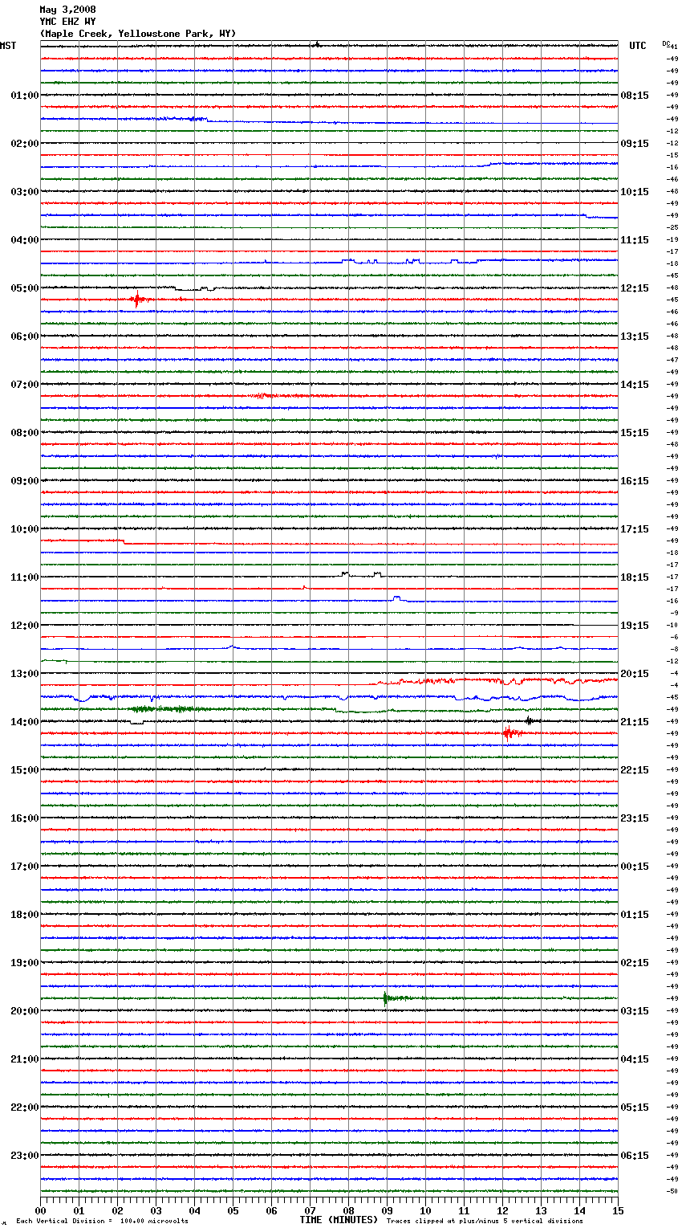Click 'Each Vertical Division = 100.00 microvolts' note
Screen dimensions: 682x1232
pos(102,1222)
